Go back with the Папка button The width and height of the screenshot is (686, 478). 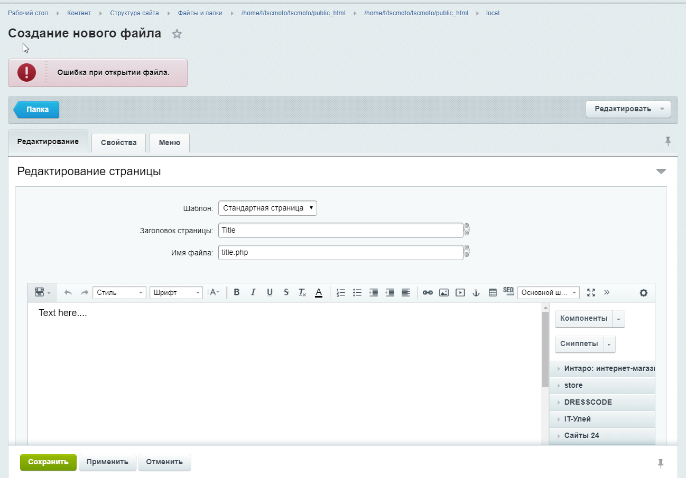37,110
